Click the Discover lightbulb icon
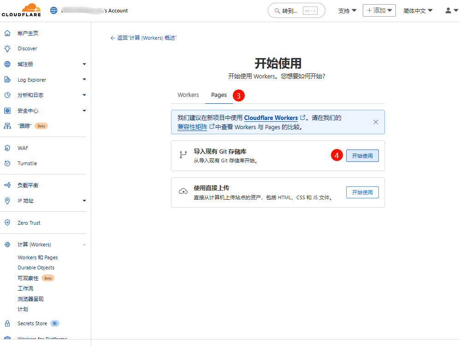The image size is (460, 346). click(7, 48)
